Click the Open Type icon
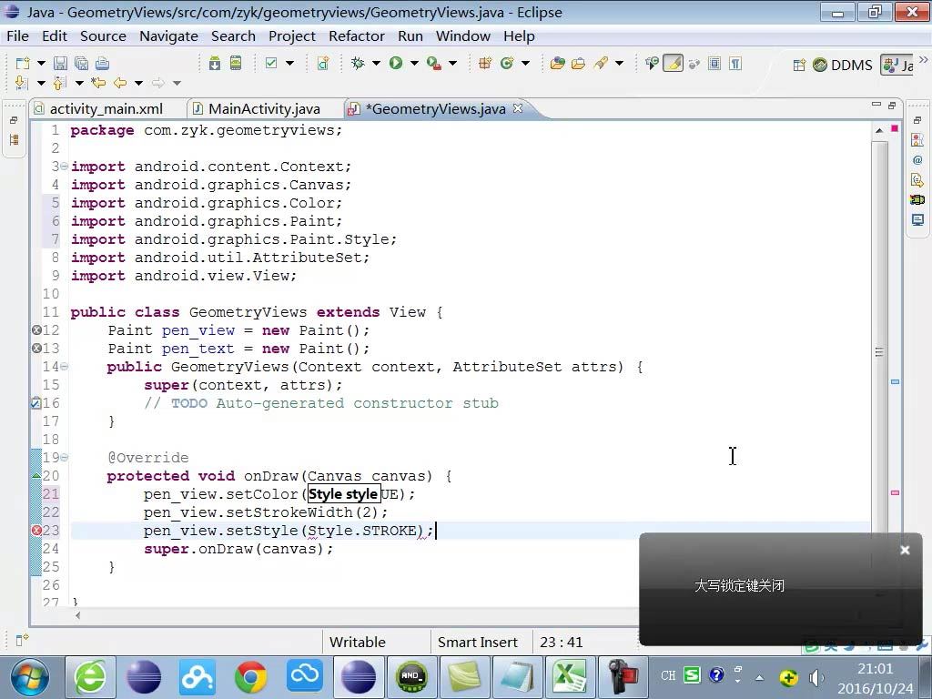This screenshot has width=932, height=699. 558,63
